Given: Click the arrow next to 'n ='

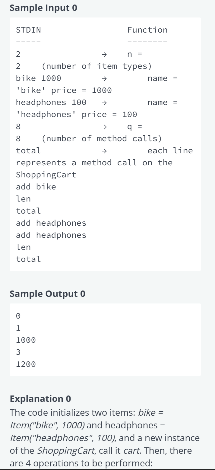Looking at the screenshot, I should point(104,54).
